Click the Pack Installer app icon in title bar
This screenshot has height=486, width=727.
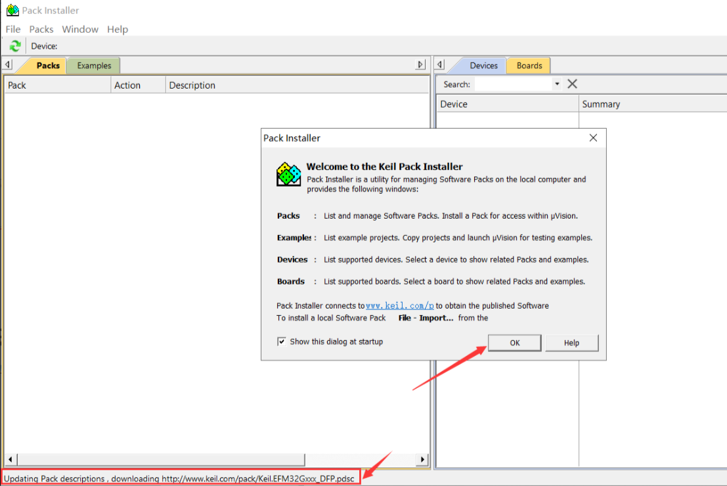click(x=12, y=10)
